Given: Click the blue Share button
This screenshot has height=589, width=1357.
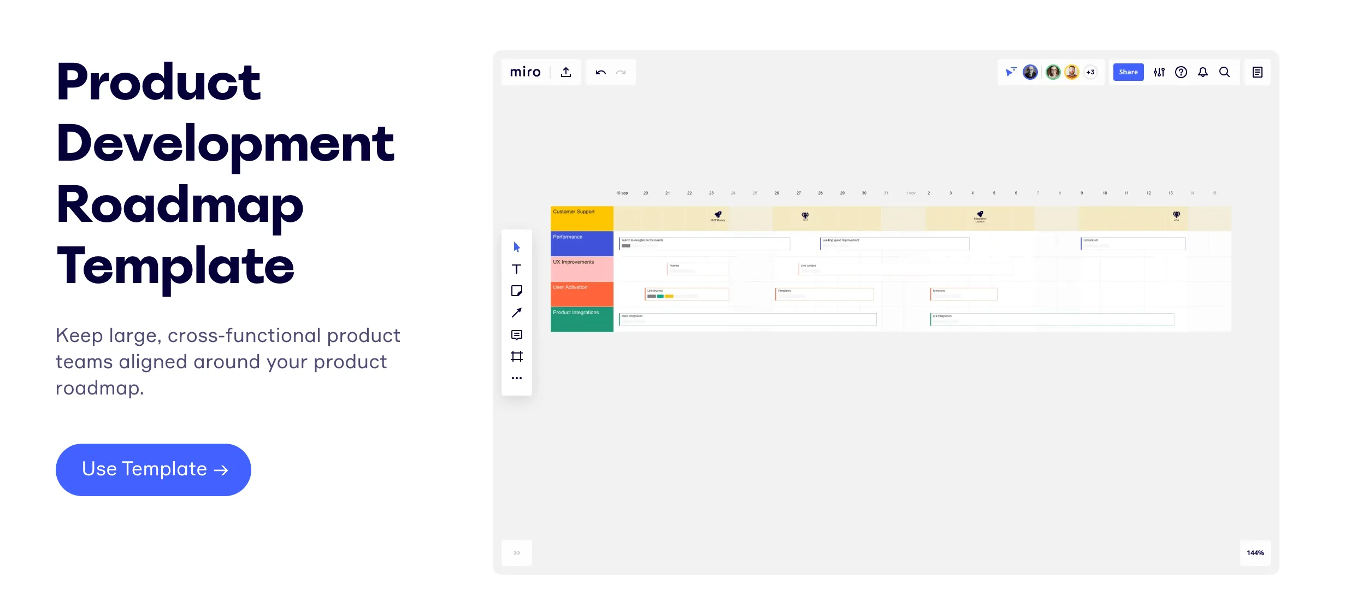Looking at the screenshot, I should pos(1128,72).
